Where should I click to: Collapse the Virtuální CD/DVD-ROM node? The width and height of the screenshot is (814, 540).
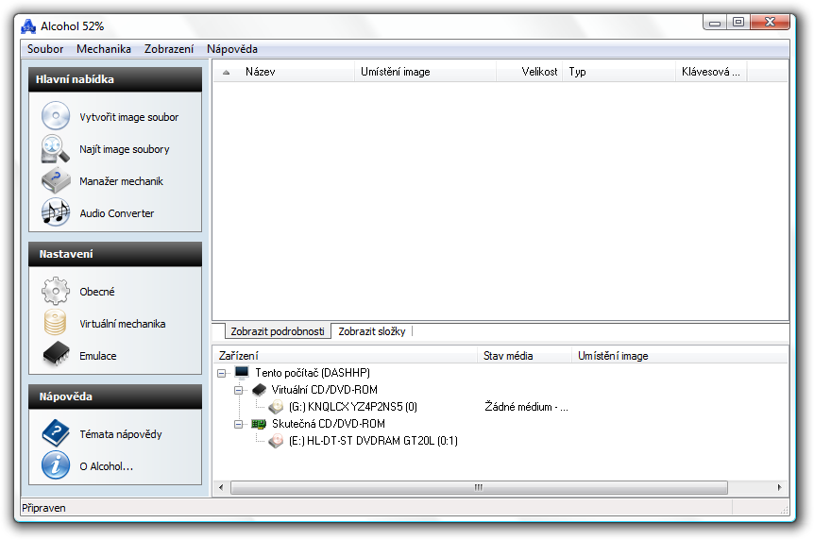point(238,390)
